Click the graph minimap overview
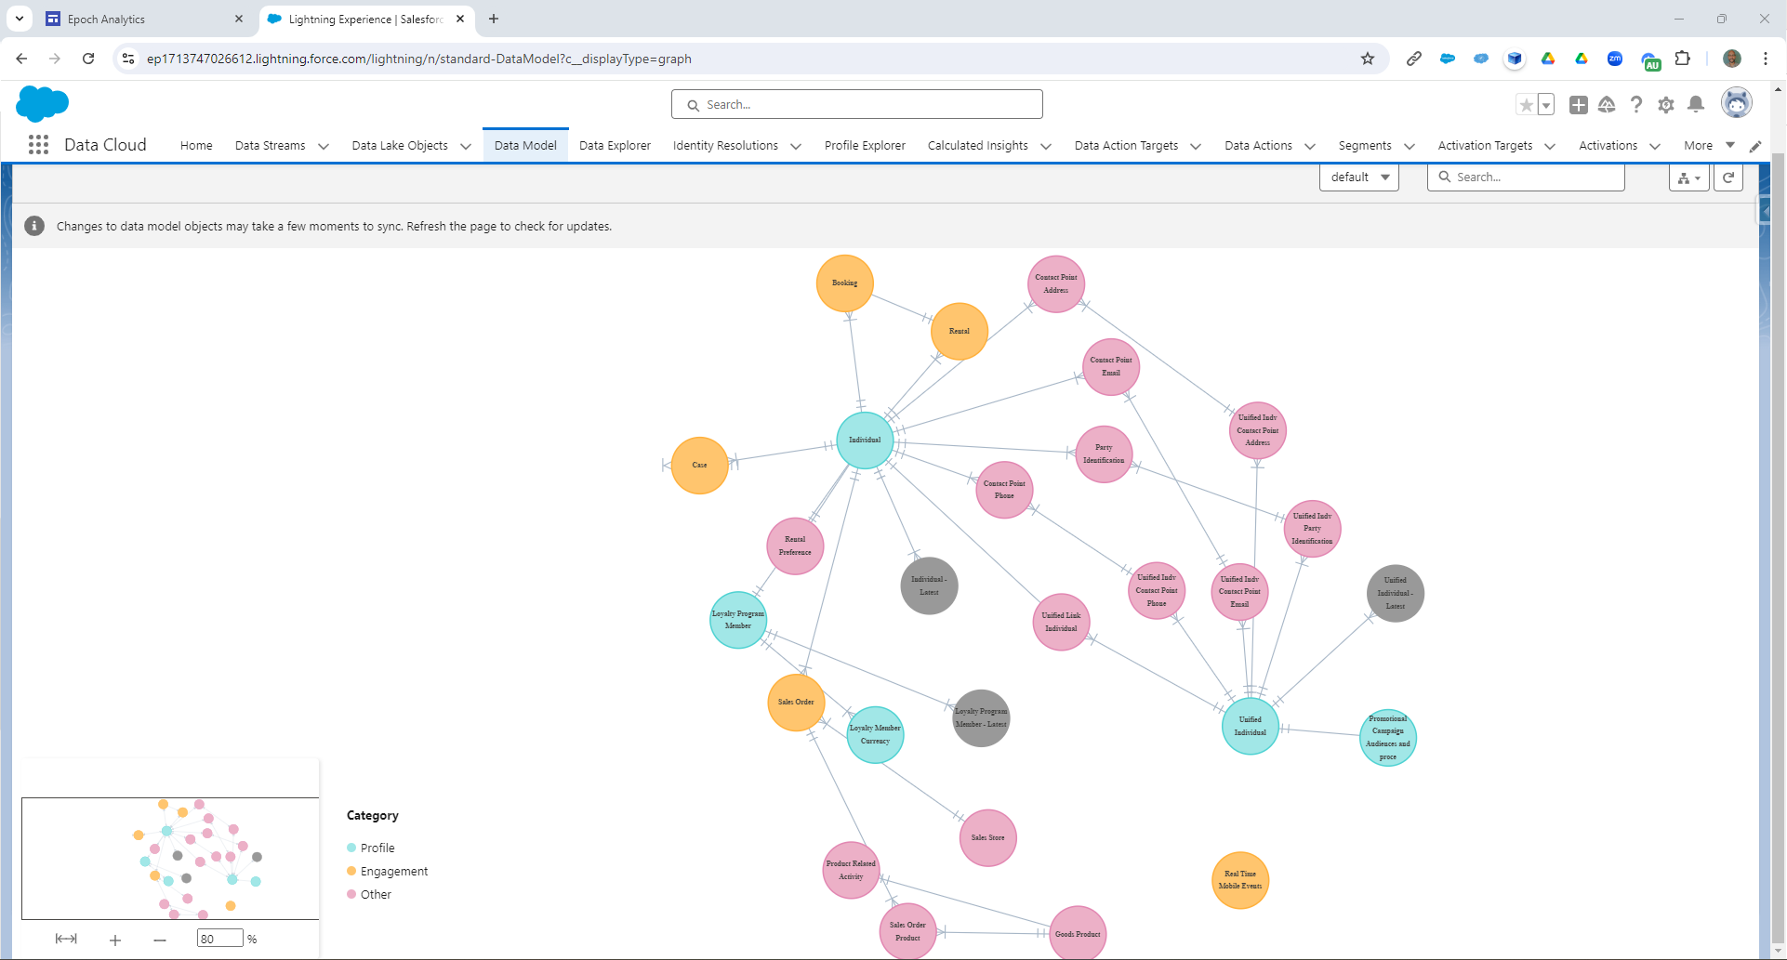This screenshot has height=960, width=1787. click(x=170, y=859)
